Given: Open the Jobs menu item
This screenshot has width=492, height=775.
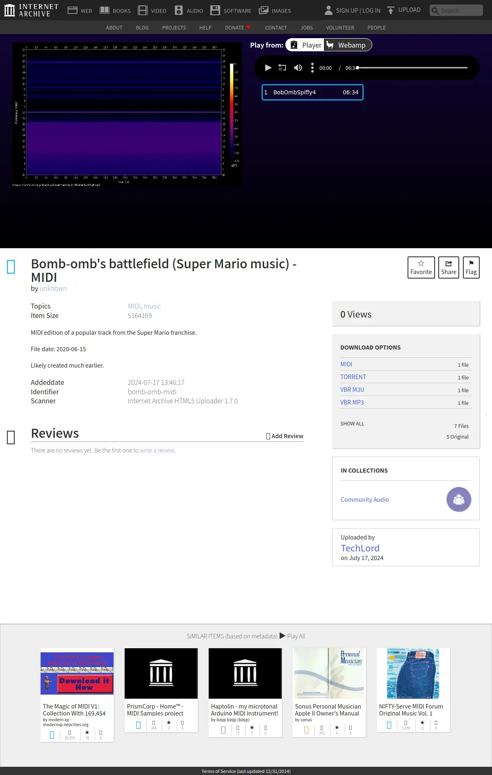Looking at the screenshot, I should tap(307, 28).
